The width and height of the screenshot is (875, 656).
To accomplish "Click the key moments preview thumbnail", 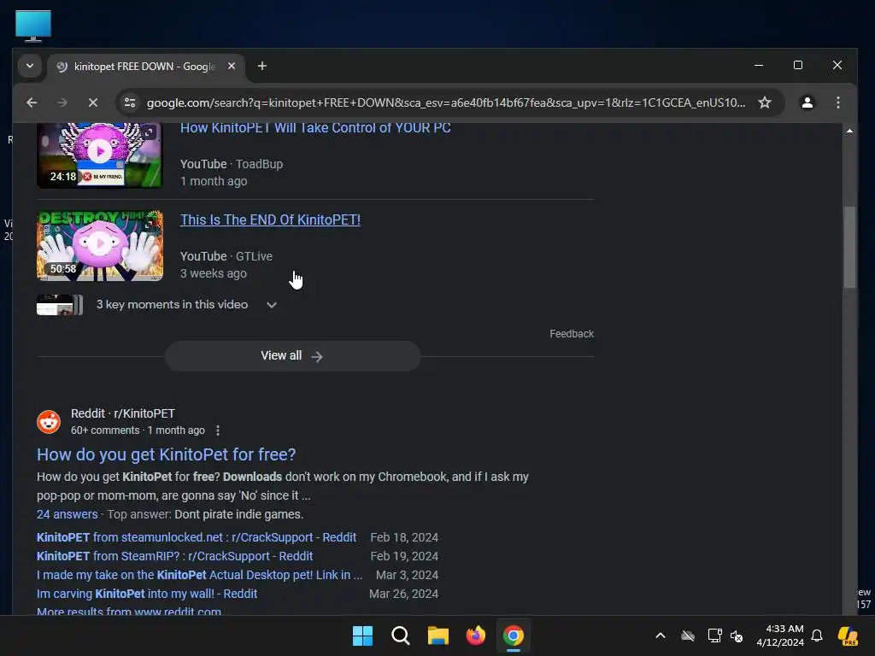I will 60,305.
